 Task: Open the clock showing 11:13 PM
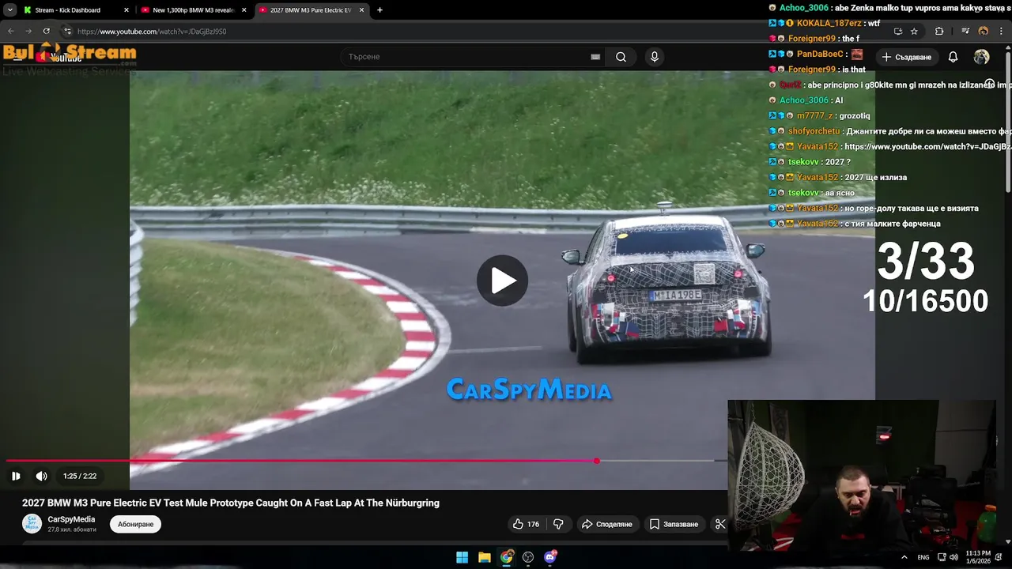(x=977, y=557)
